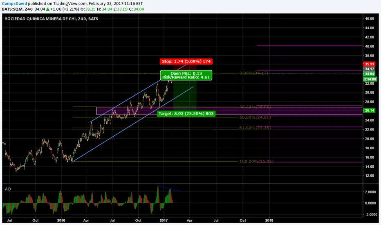Click the gray 34.17 price tag
Image resolution: width=381 pixels, height=225 pixels.
tap(369, 69)
